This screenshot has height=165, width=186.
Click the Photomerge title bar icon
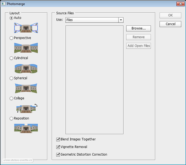3,4
